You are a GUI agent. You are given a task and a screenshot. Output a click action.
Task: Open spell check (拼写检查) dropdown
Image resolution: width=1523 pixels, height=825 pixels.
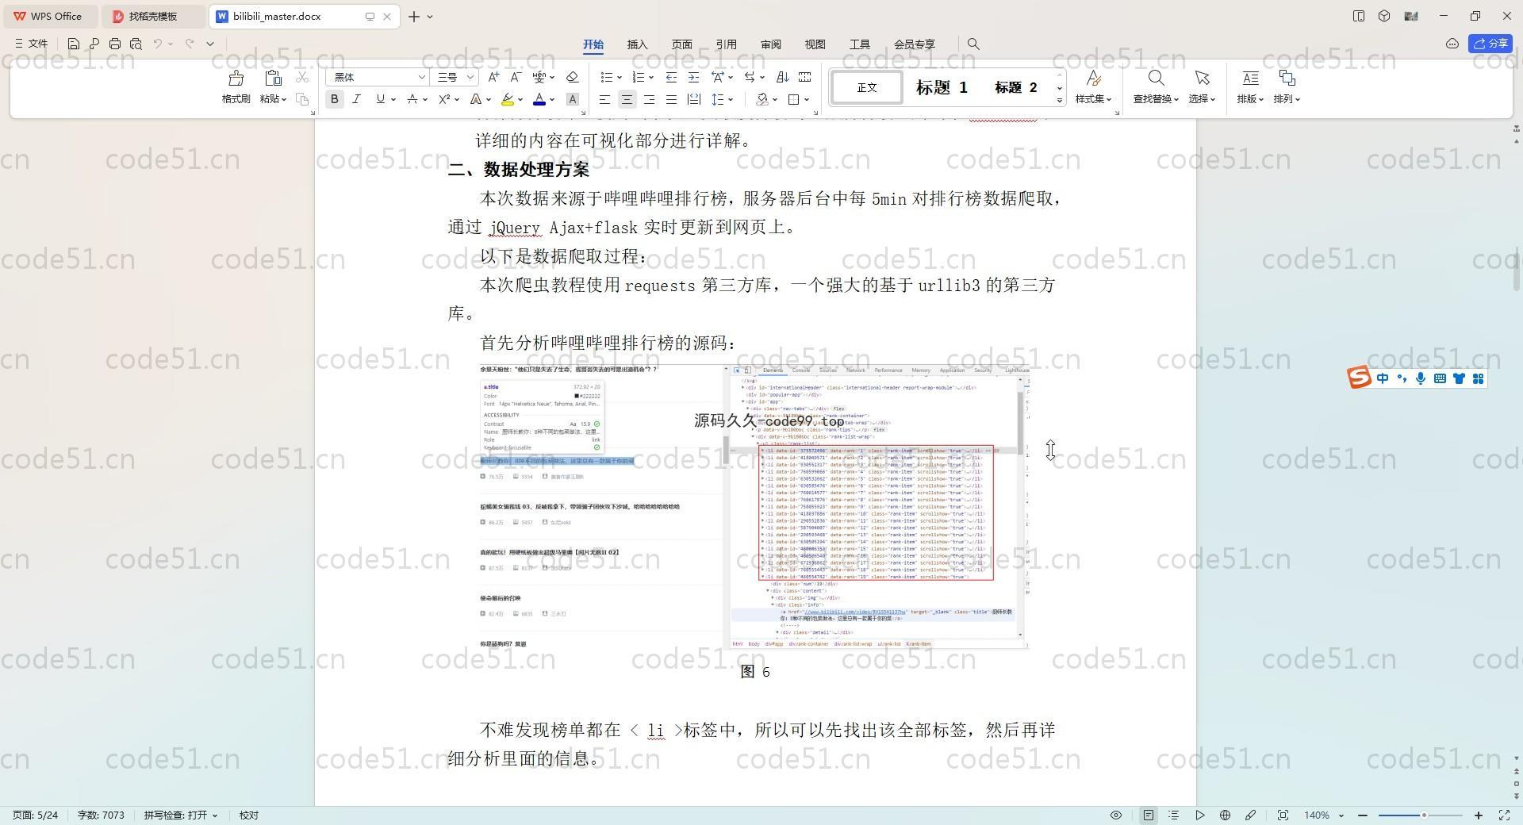[x=180, y=815]
